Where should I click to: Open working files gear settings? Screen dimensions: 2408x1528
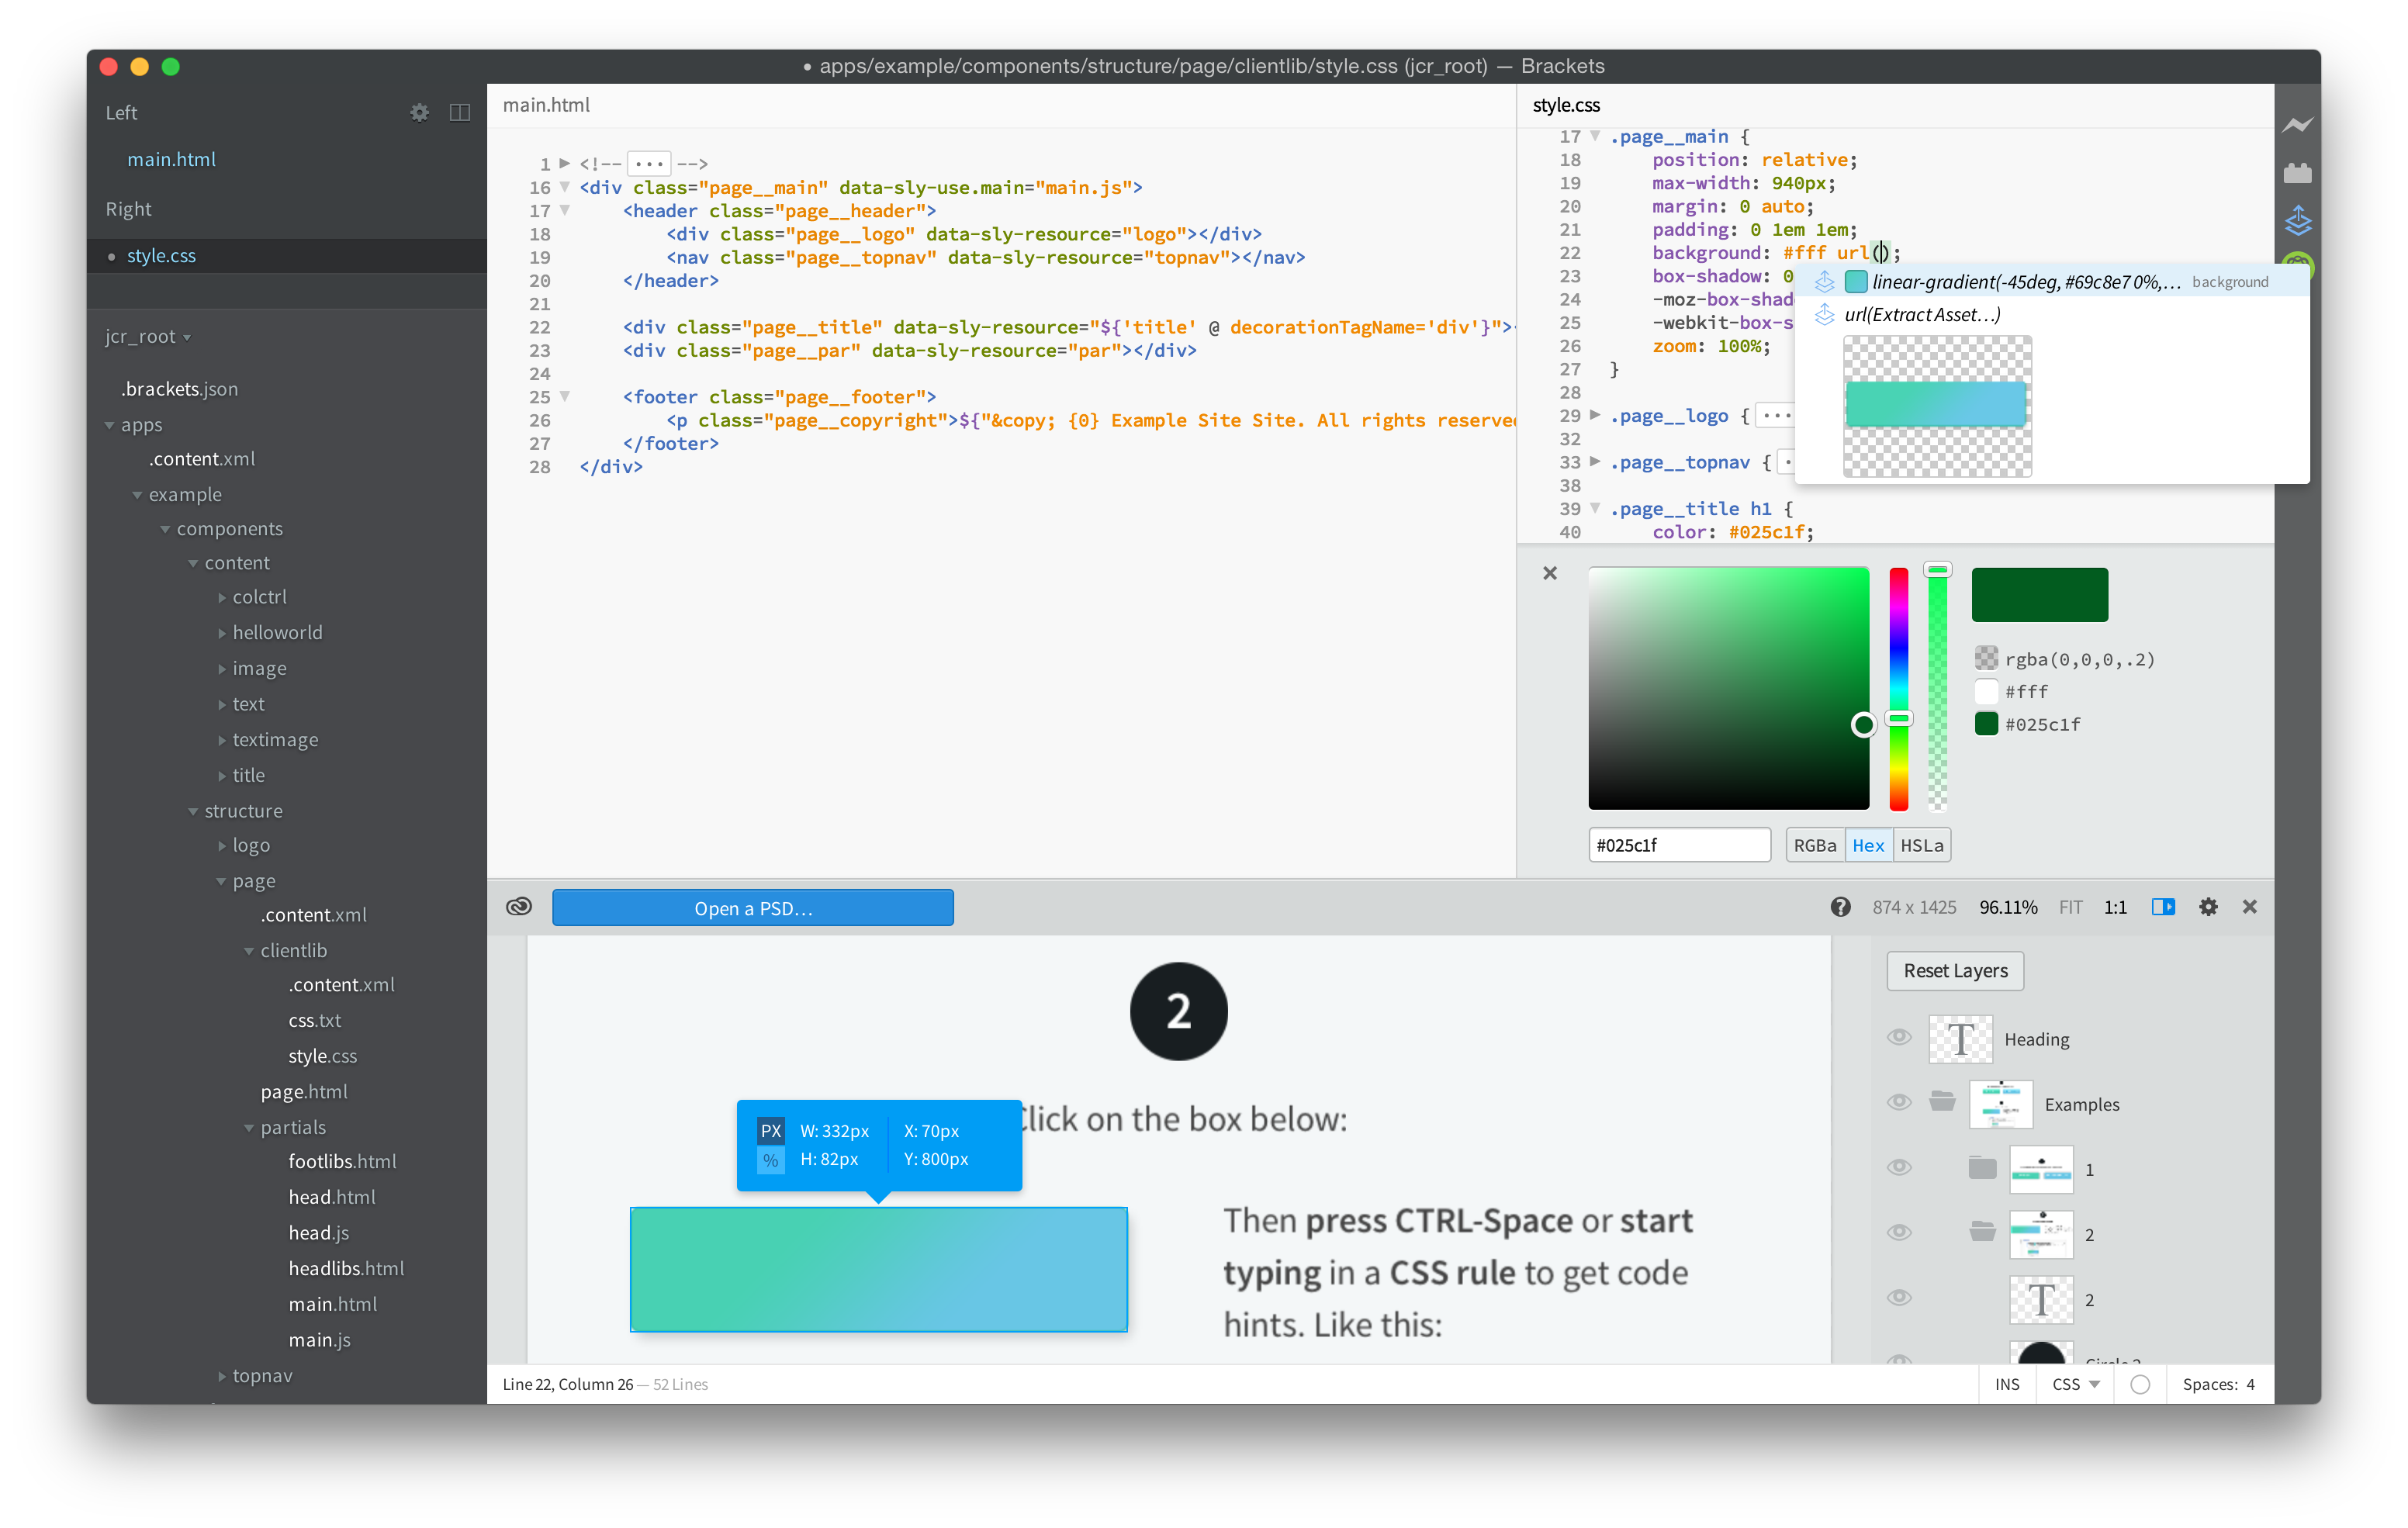click(x=419, y=113)
